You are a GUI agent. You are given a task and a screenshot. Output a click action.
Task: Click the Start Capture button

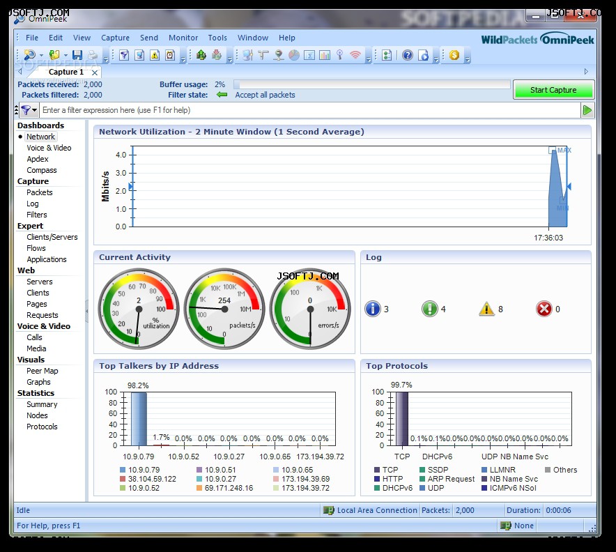point(553,90)
